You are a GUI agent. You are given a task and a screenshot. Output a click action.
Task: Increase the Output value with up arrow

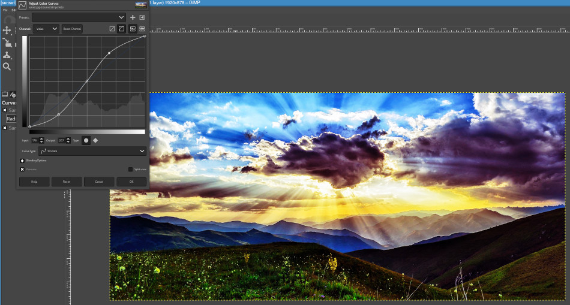(68, 138)
